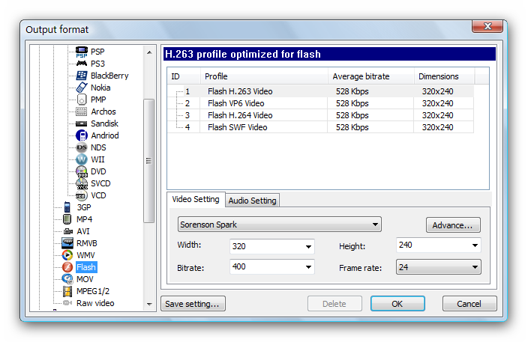Viewport: 528px width, 342px height.
Task: Pick the RMVB format icon
Action: click(x=67, y=243)
